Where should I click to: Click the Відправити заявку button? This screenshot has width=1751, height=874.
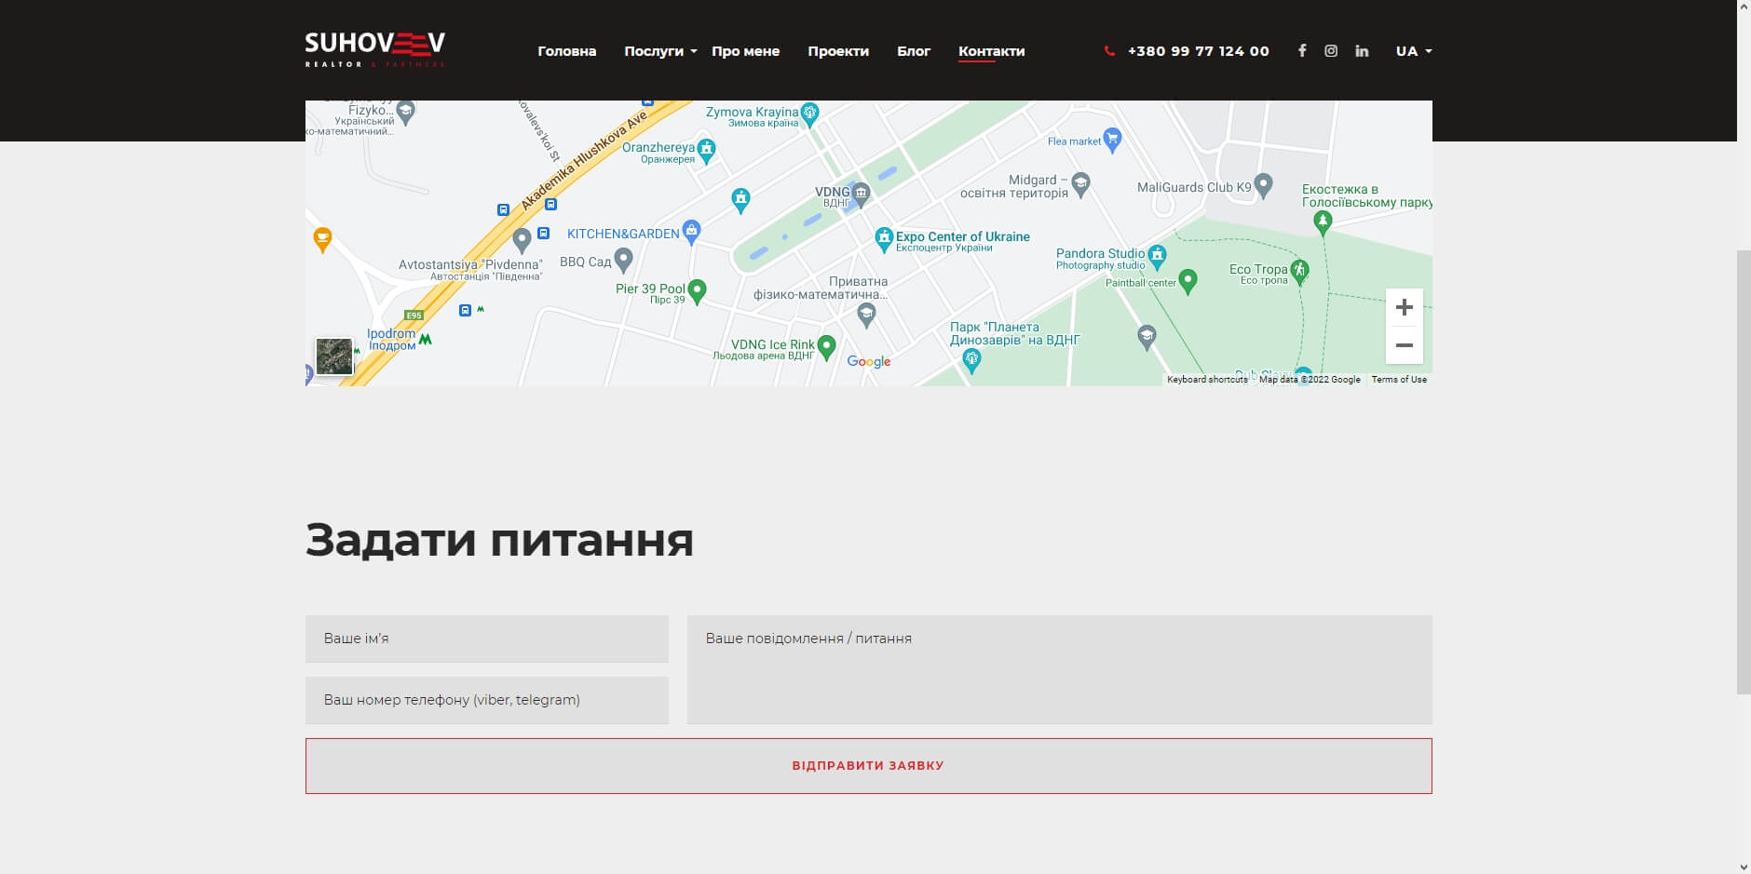[868, 766]
